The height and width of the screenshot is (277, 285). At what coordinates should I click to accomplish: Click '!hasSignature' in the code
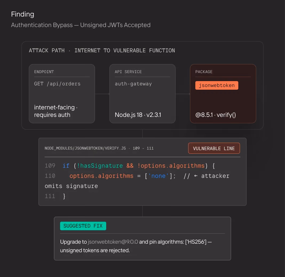click(100, 166)
